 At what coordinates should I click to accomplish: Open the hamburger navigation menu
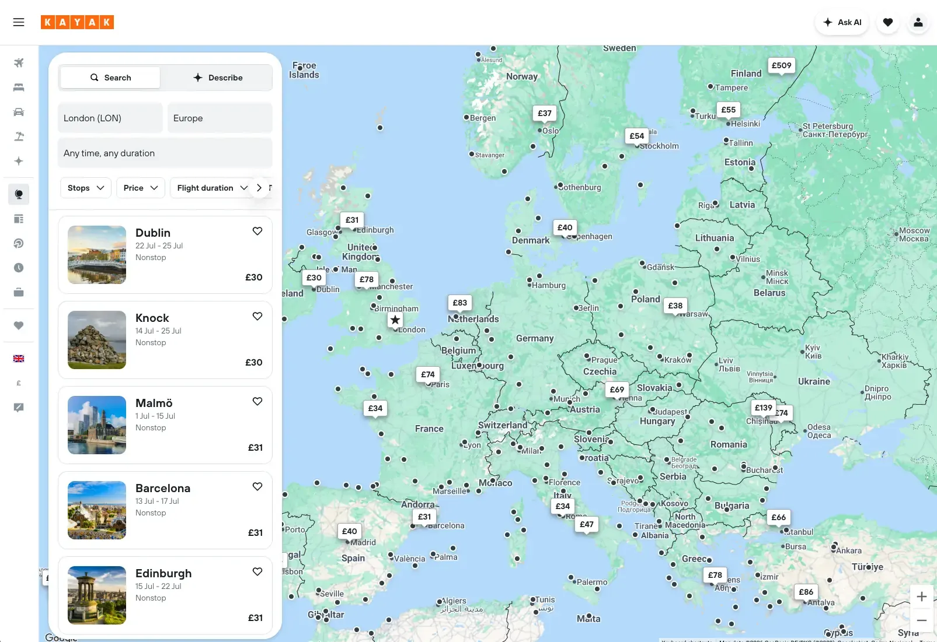pyautogui.click(x=19, y=22)
